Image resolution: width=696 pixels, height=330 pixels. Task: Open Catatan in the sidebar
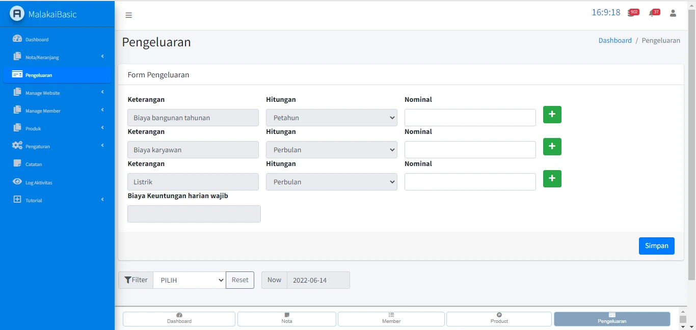[x=34, y=164]
